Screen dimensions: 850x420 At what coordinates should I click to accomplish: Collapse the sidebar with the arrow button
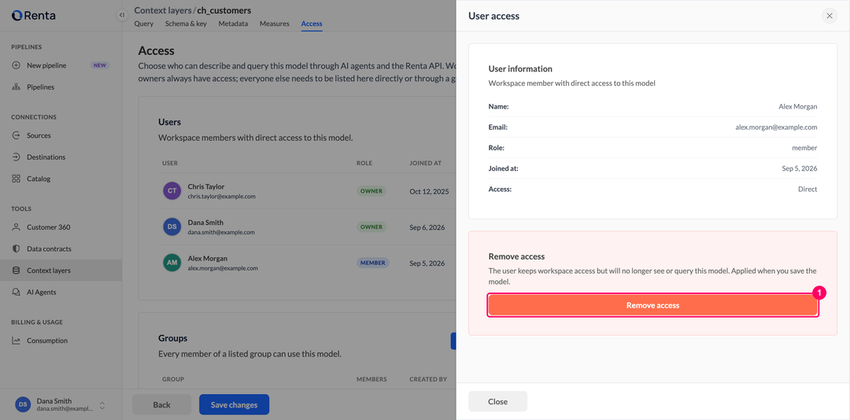122,15
